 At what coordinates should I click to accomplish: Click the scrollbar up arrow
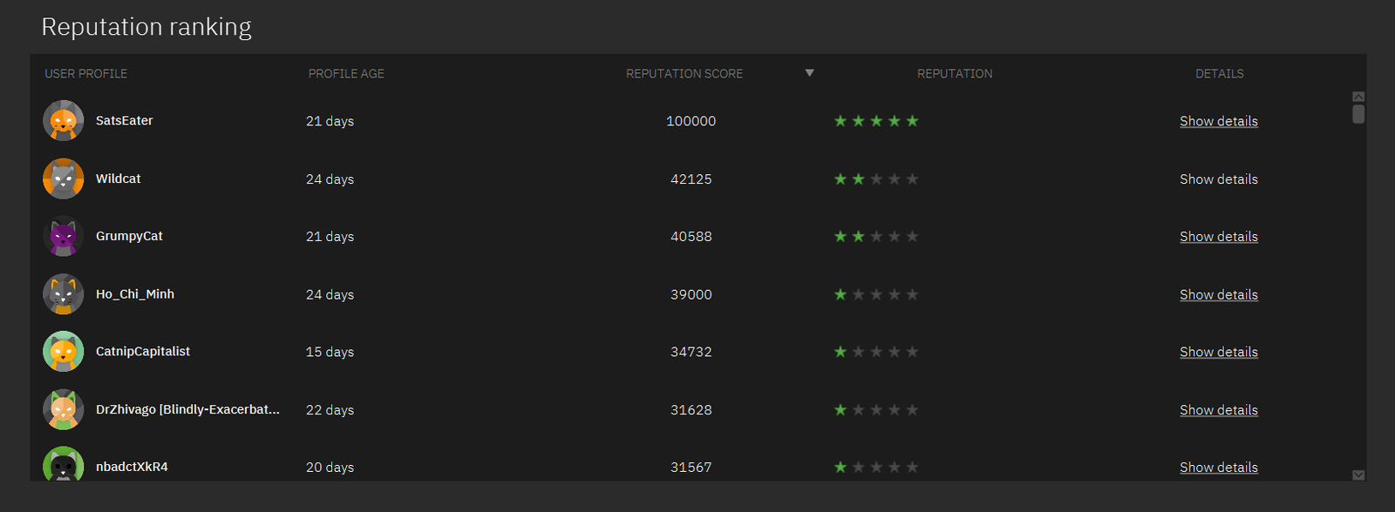[1358, 97]
